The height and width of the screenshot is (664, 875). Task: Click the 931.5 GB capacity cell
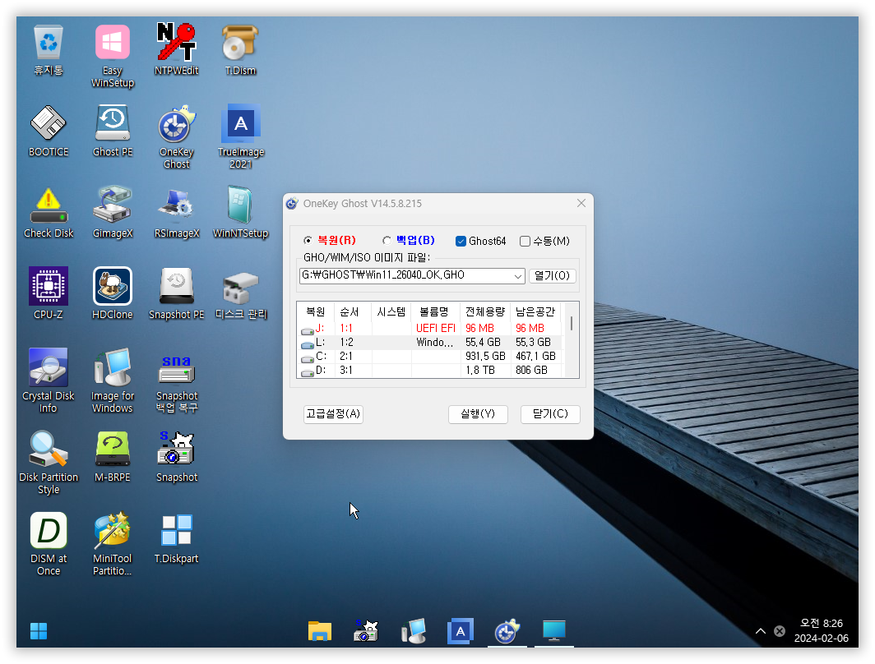tap(485, 357)
